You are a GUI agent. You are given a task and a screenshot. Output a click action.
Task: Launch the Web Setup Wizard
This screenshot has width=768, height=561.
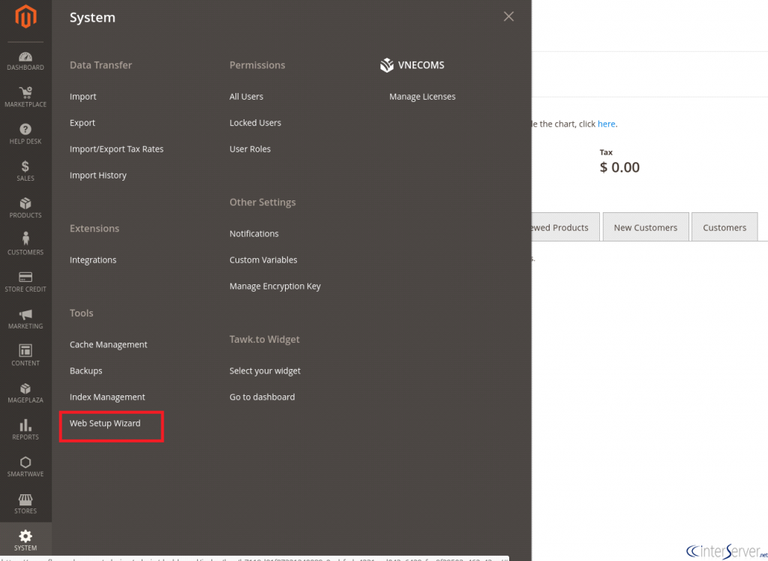105,423
